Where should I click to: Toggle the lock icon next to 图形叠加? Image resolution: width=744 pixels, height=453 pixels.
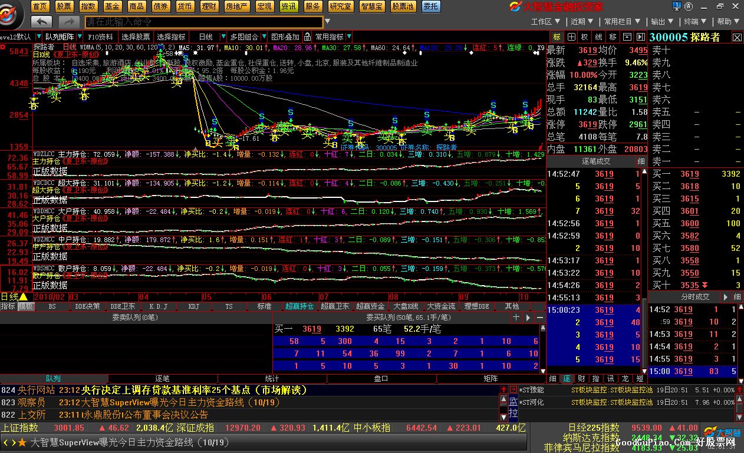pos(308,37)
